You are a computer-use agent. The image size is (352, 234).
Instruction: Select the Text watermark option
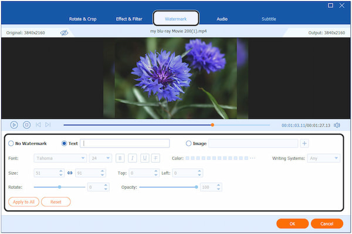pyautogui.click(x=64, y=143)
